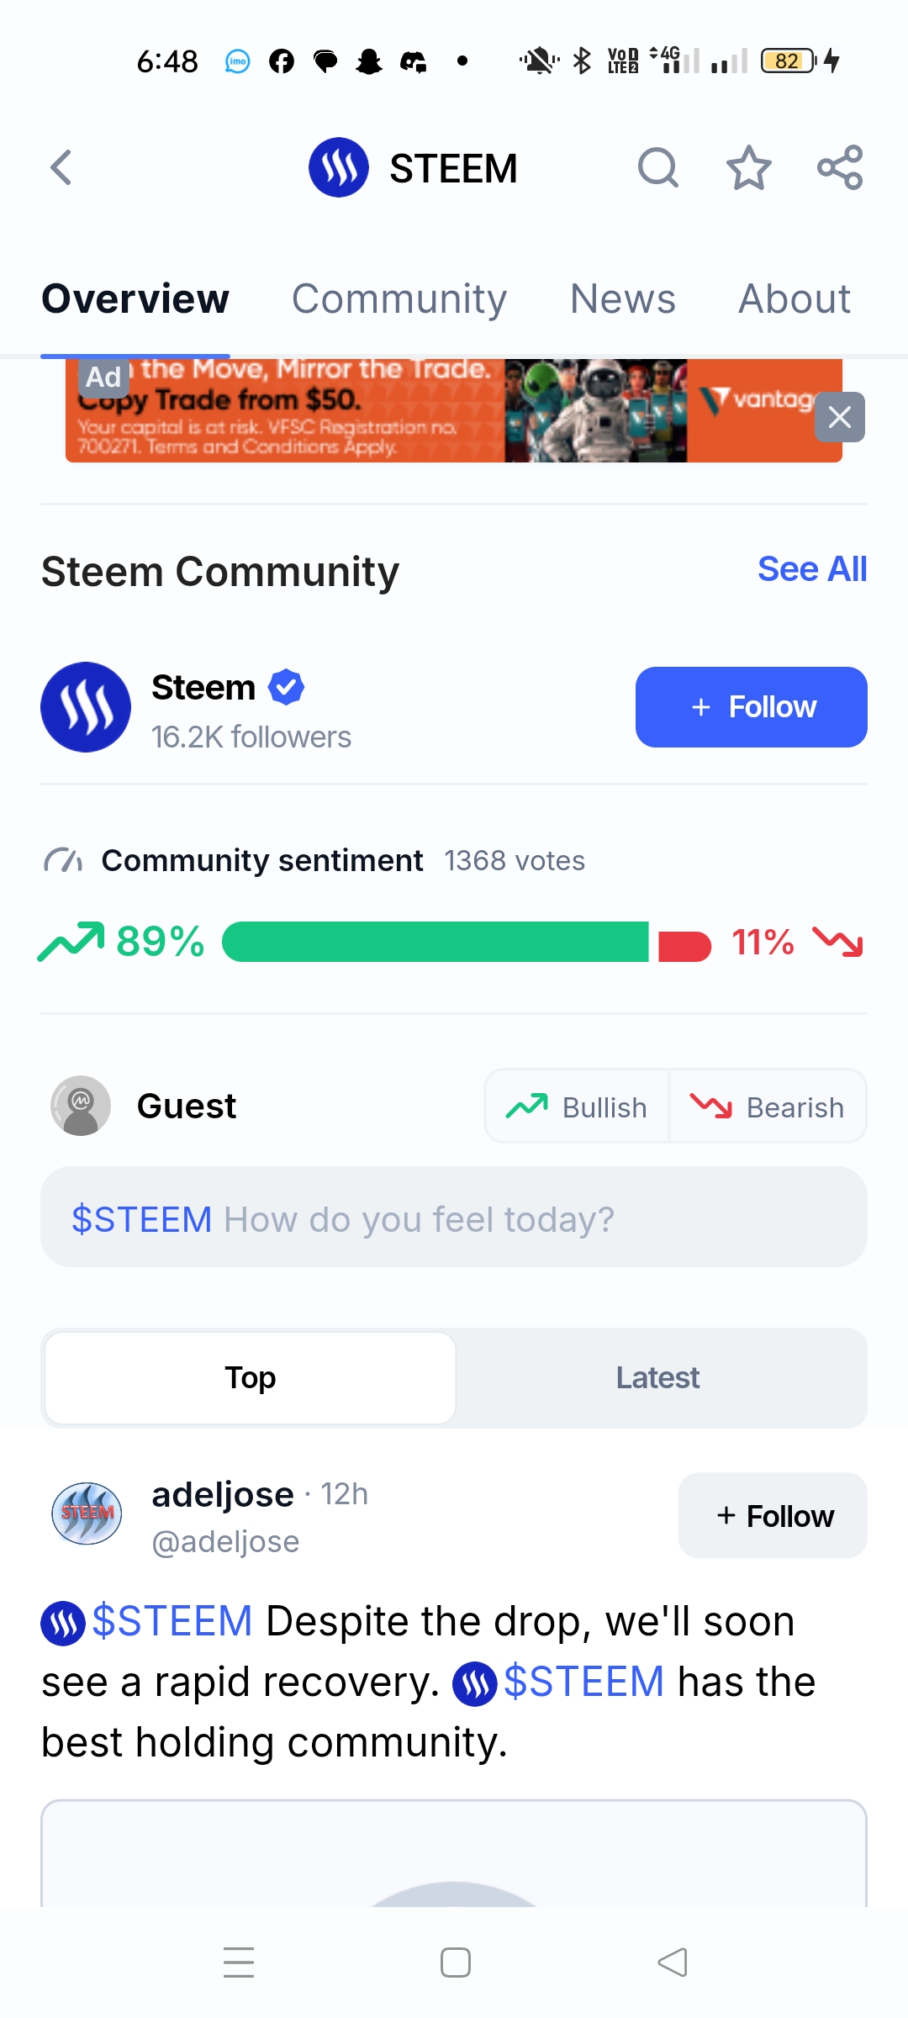The width and height of the screenshot is (908, 2018).
Task: Tap the back arrow icon
Action: 61,167
